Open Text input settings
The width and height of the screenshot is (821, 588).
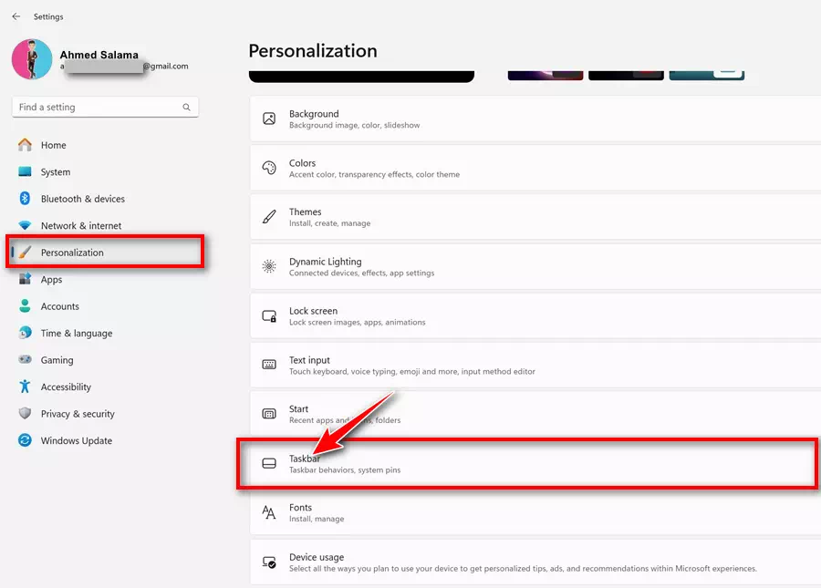coord(529,365)
